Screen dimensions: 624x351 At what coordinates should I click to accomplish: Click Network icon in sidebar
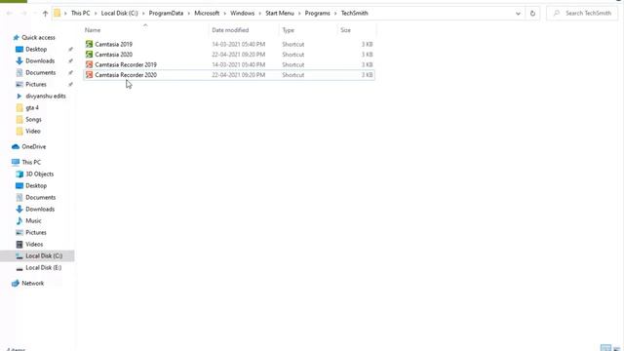click(16, 283)
